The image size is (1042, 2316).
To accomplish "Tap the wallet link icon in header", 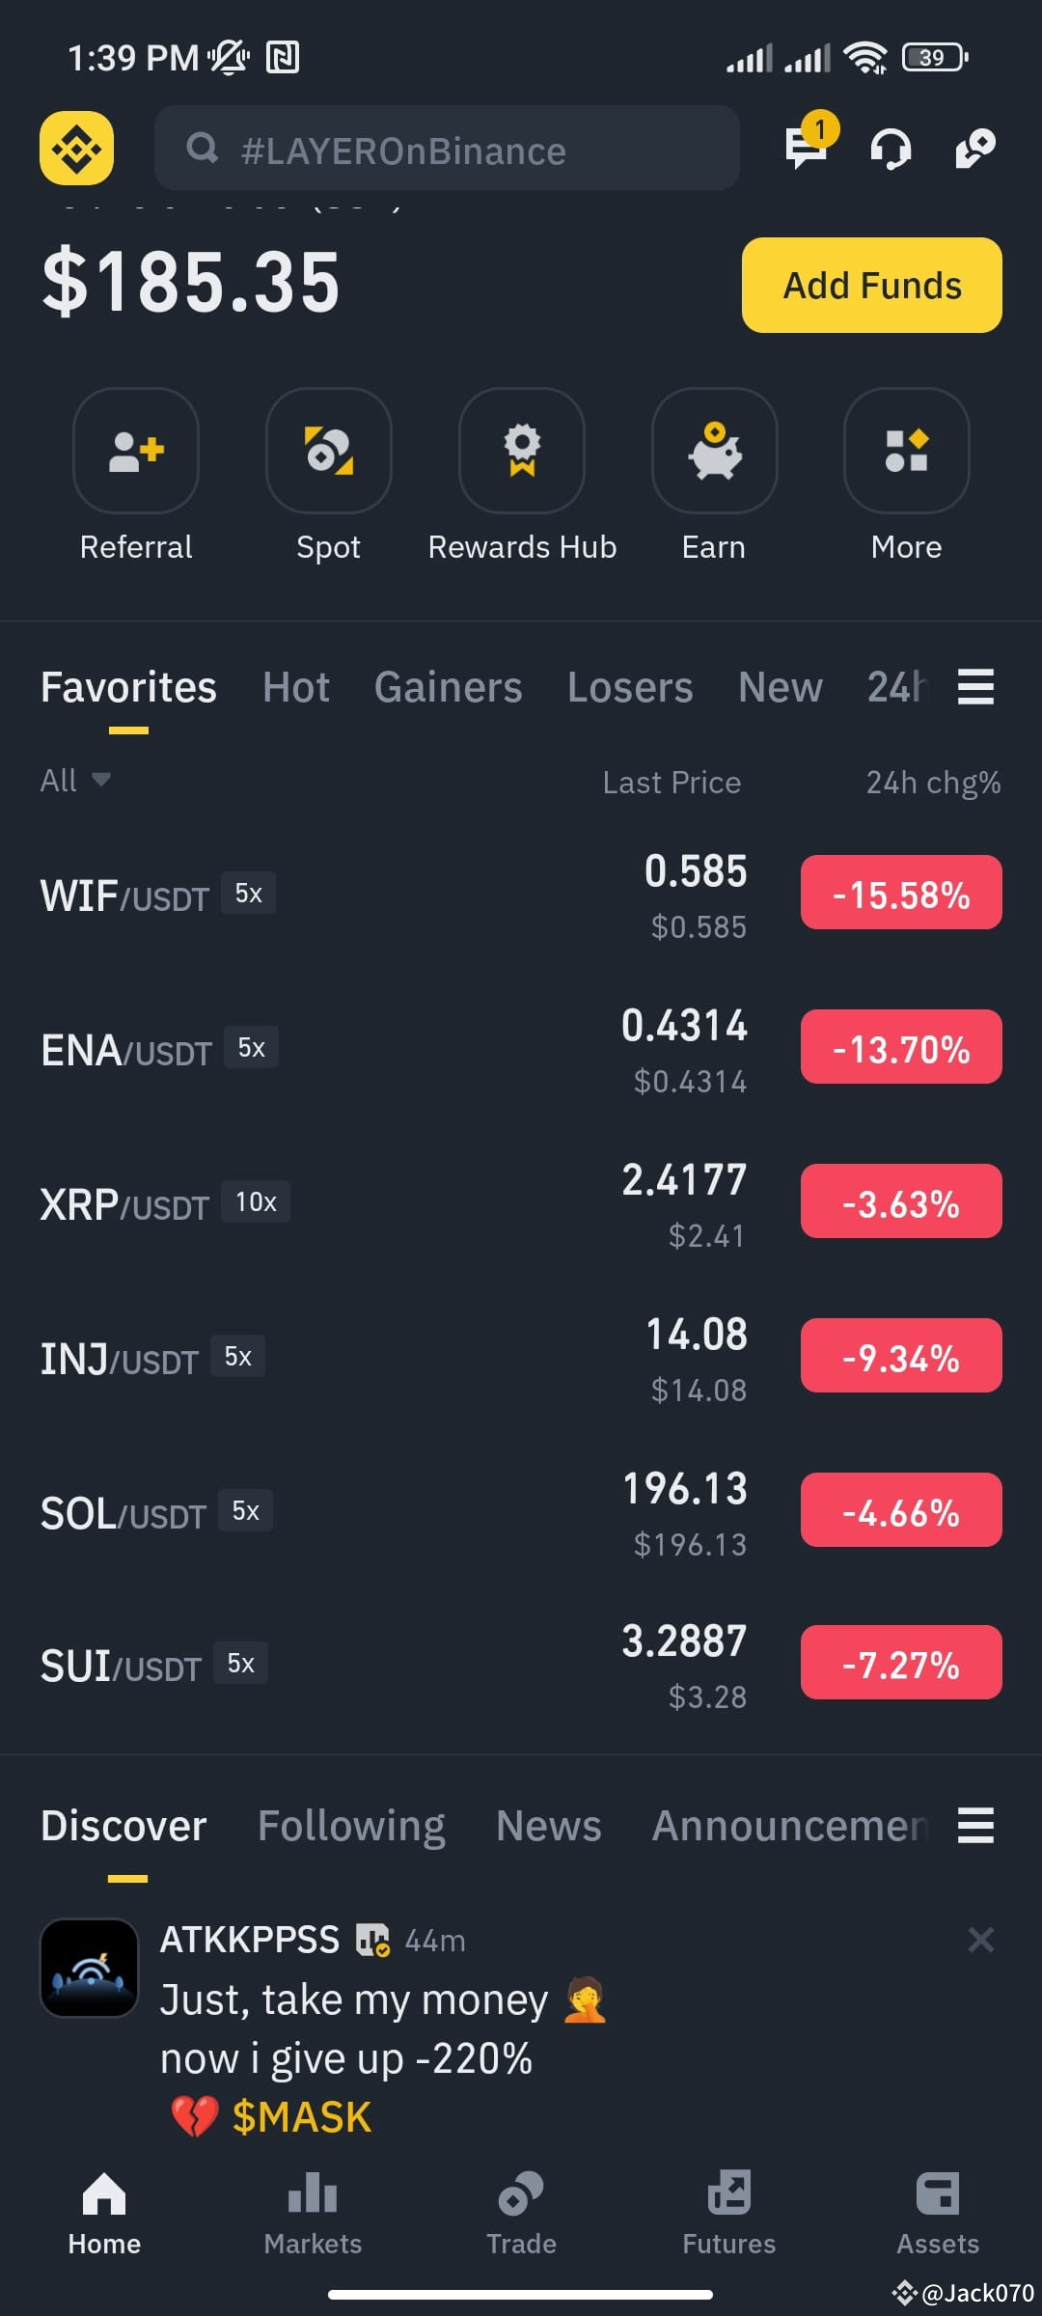I will coord(974,149).
